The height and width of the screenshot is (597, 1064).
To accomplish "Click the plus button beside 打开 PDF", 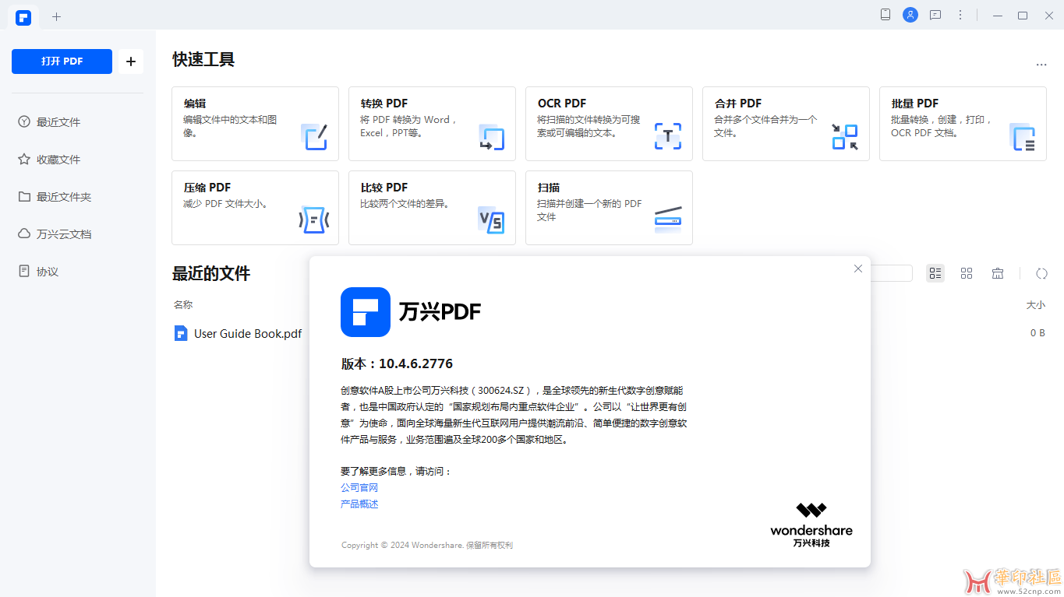I will pyautogui.click(x=131, y=61).
